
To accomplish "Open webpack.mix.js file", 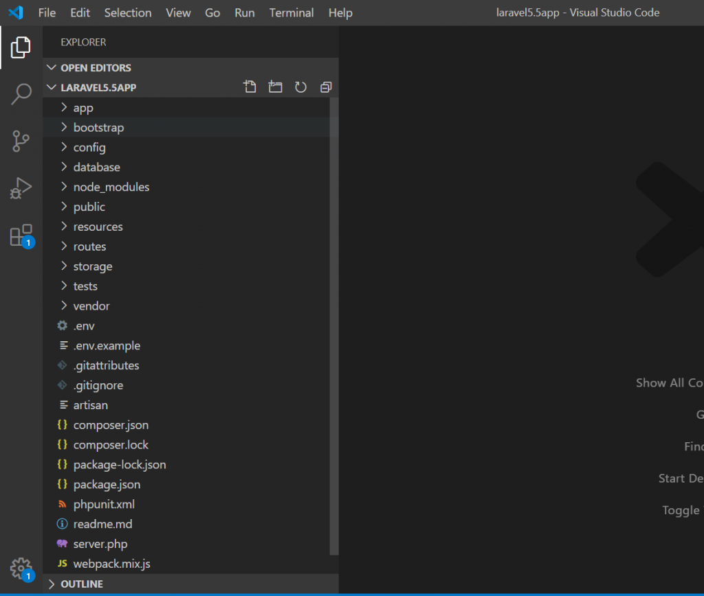I will click(x=111, y=564).
